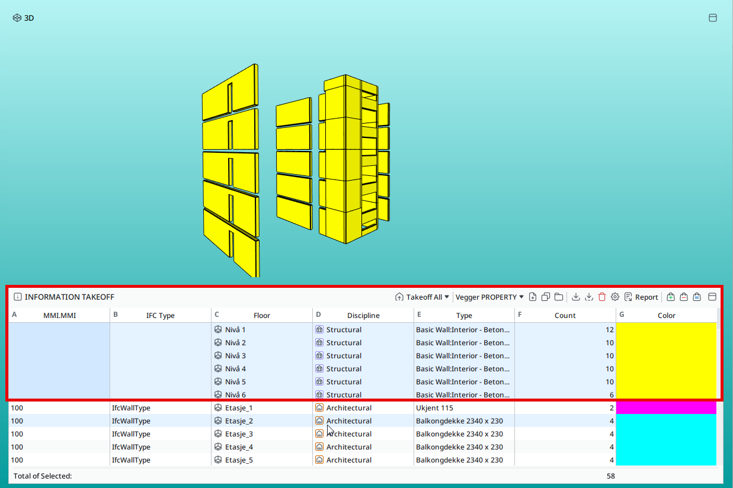Click the yellow color swatch
Image resolution: width=733 pixels, height=488 pixels.
pyautogui.click(x=666, y=362)
